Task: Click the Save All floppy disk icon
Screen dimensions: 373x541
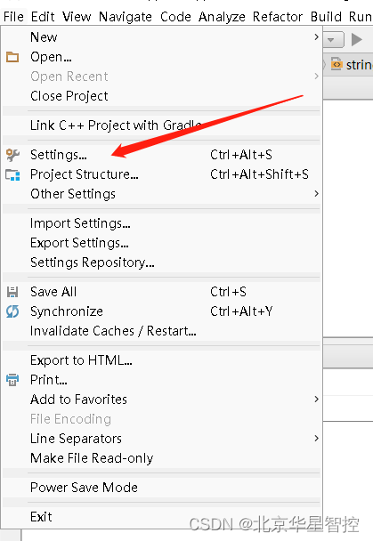Action: 12,292
